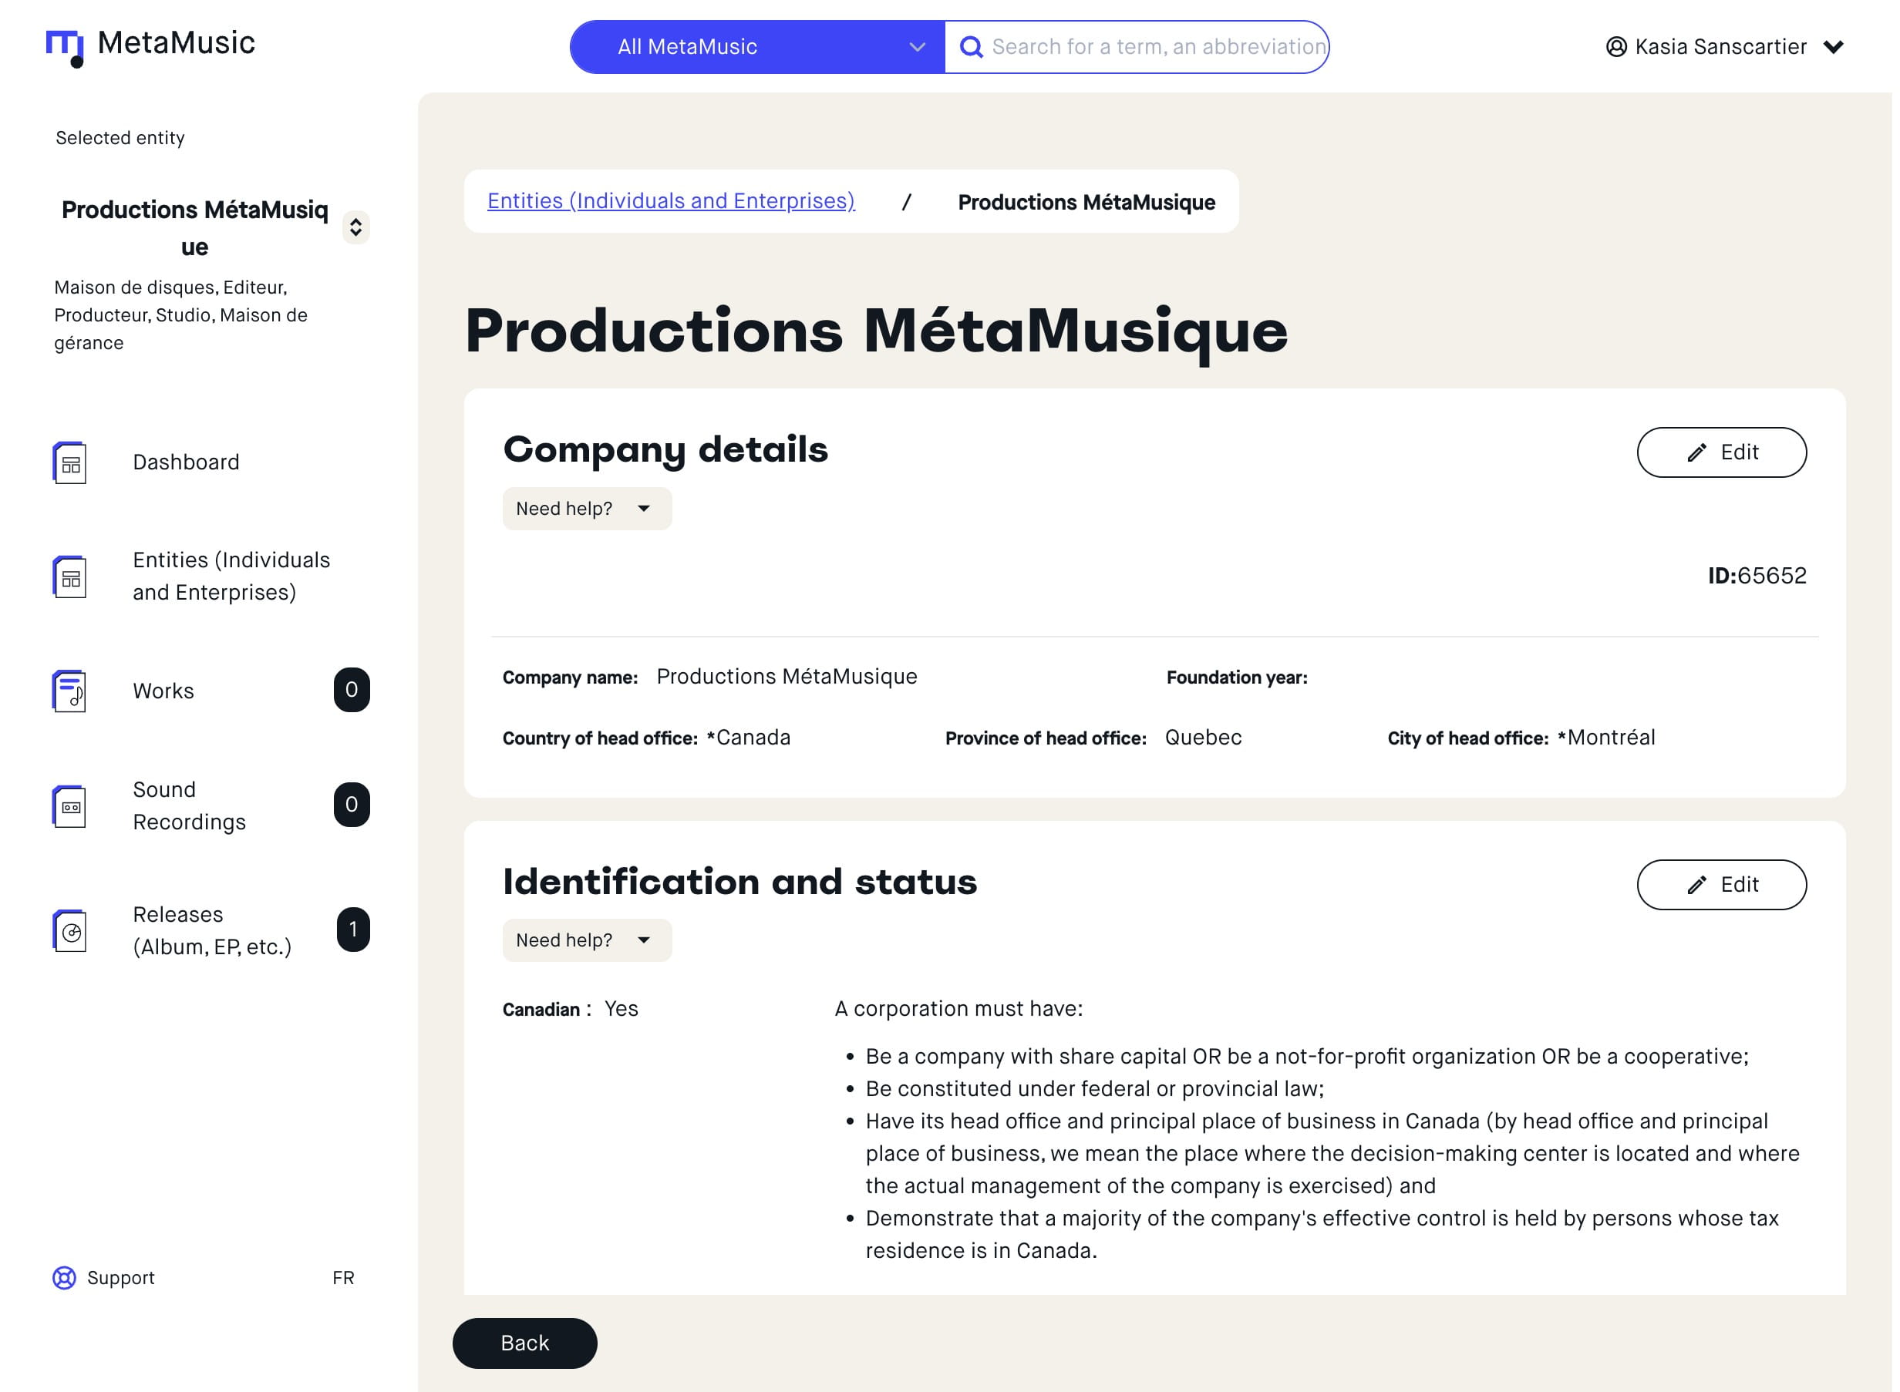The height and width of the screenshot is (1392, 1900).
Task: Click Edit in Company details
Action: click(x=1721, y=452)
